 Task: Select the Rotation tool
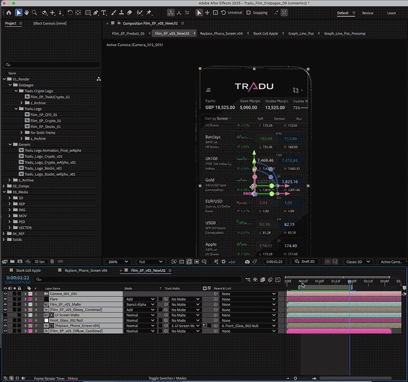(70, 13)
